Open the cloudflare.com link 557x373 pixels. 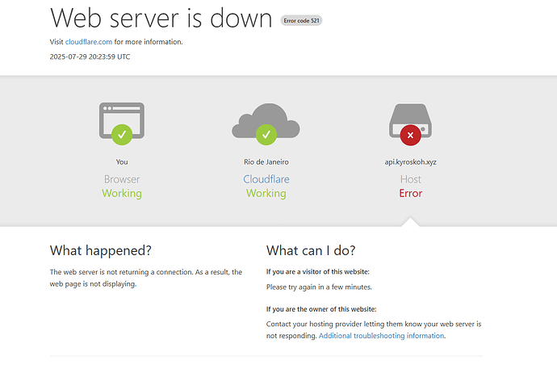pyautogui.click(x=89, y=42)
